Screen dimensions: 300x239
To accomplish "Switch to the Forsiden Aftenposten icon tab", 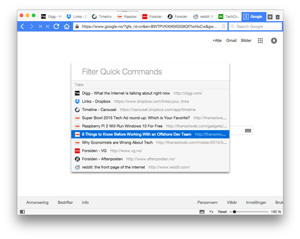I will 178,17.
